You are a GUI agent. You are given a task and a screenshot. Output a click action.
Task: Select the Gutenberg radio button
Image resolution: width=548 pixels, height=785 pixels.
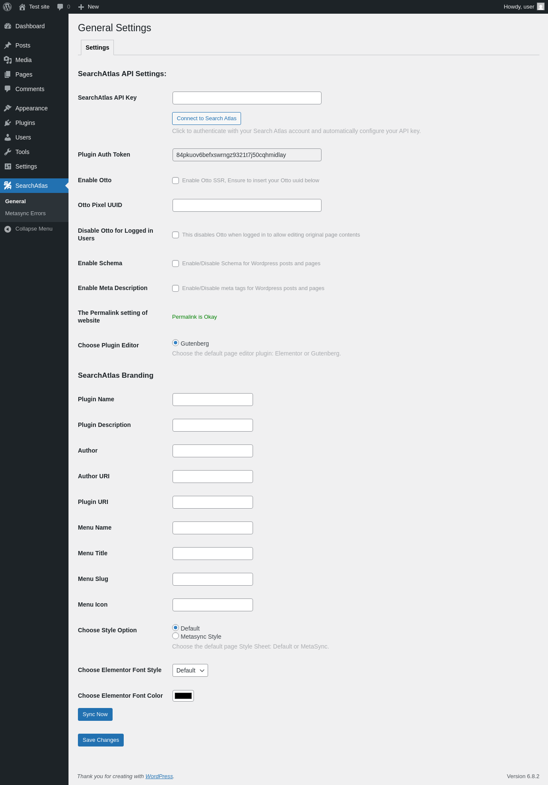(x=176, y=343)
